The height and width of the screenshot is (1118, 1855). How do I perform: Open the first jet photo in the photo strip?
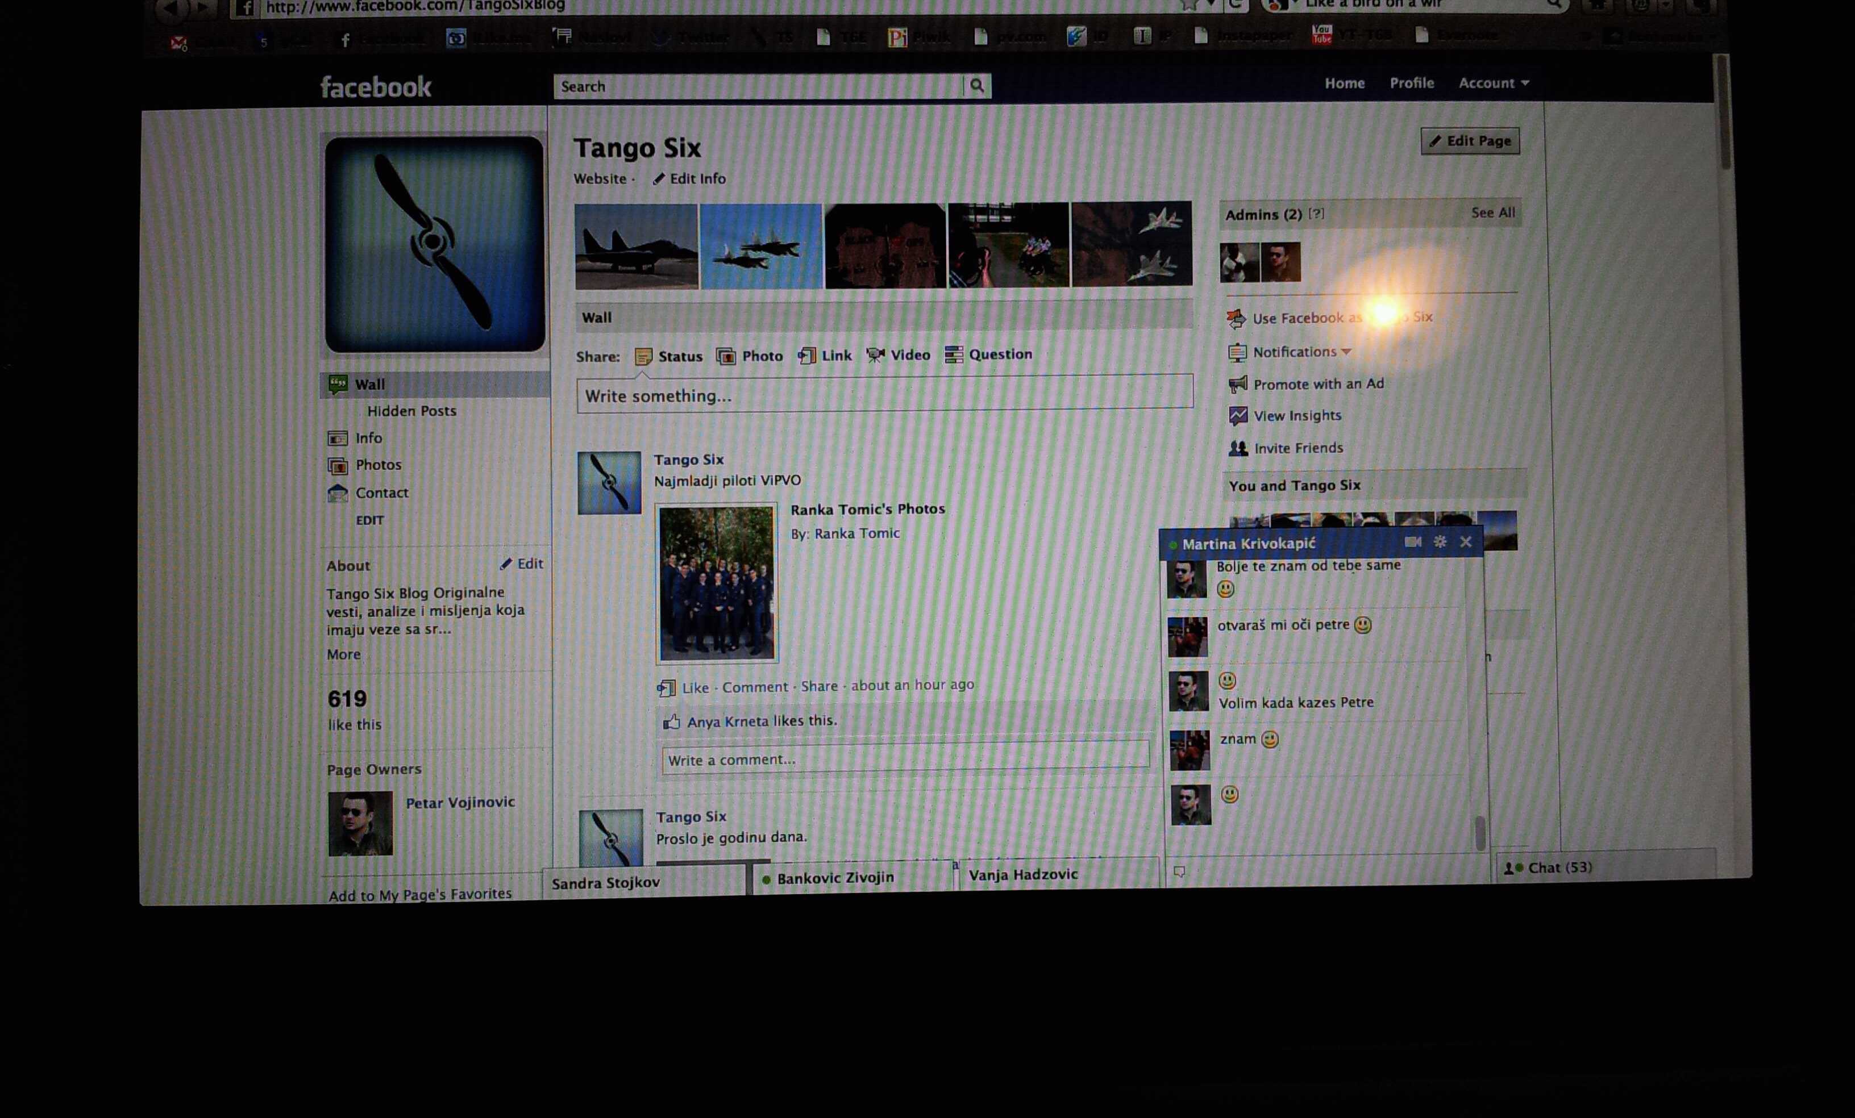[636, 247]
